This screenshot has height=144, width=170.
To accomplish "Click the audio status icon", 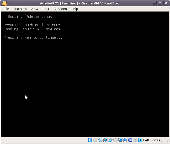I will click(x=100, y=140).
